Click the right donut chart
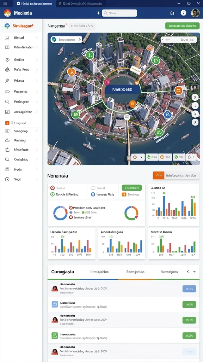This screenshot has height=362, width=203. (x=131, y=213)
